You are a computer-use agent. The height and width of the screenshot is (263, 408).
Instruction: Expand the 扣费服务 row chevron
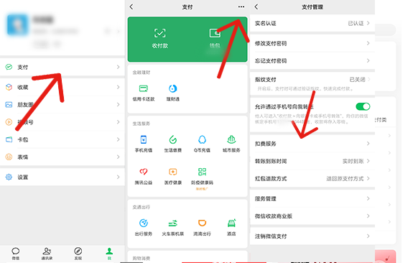click(368, 144)
